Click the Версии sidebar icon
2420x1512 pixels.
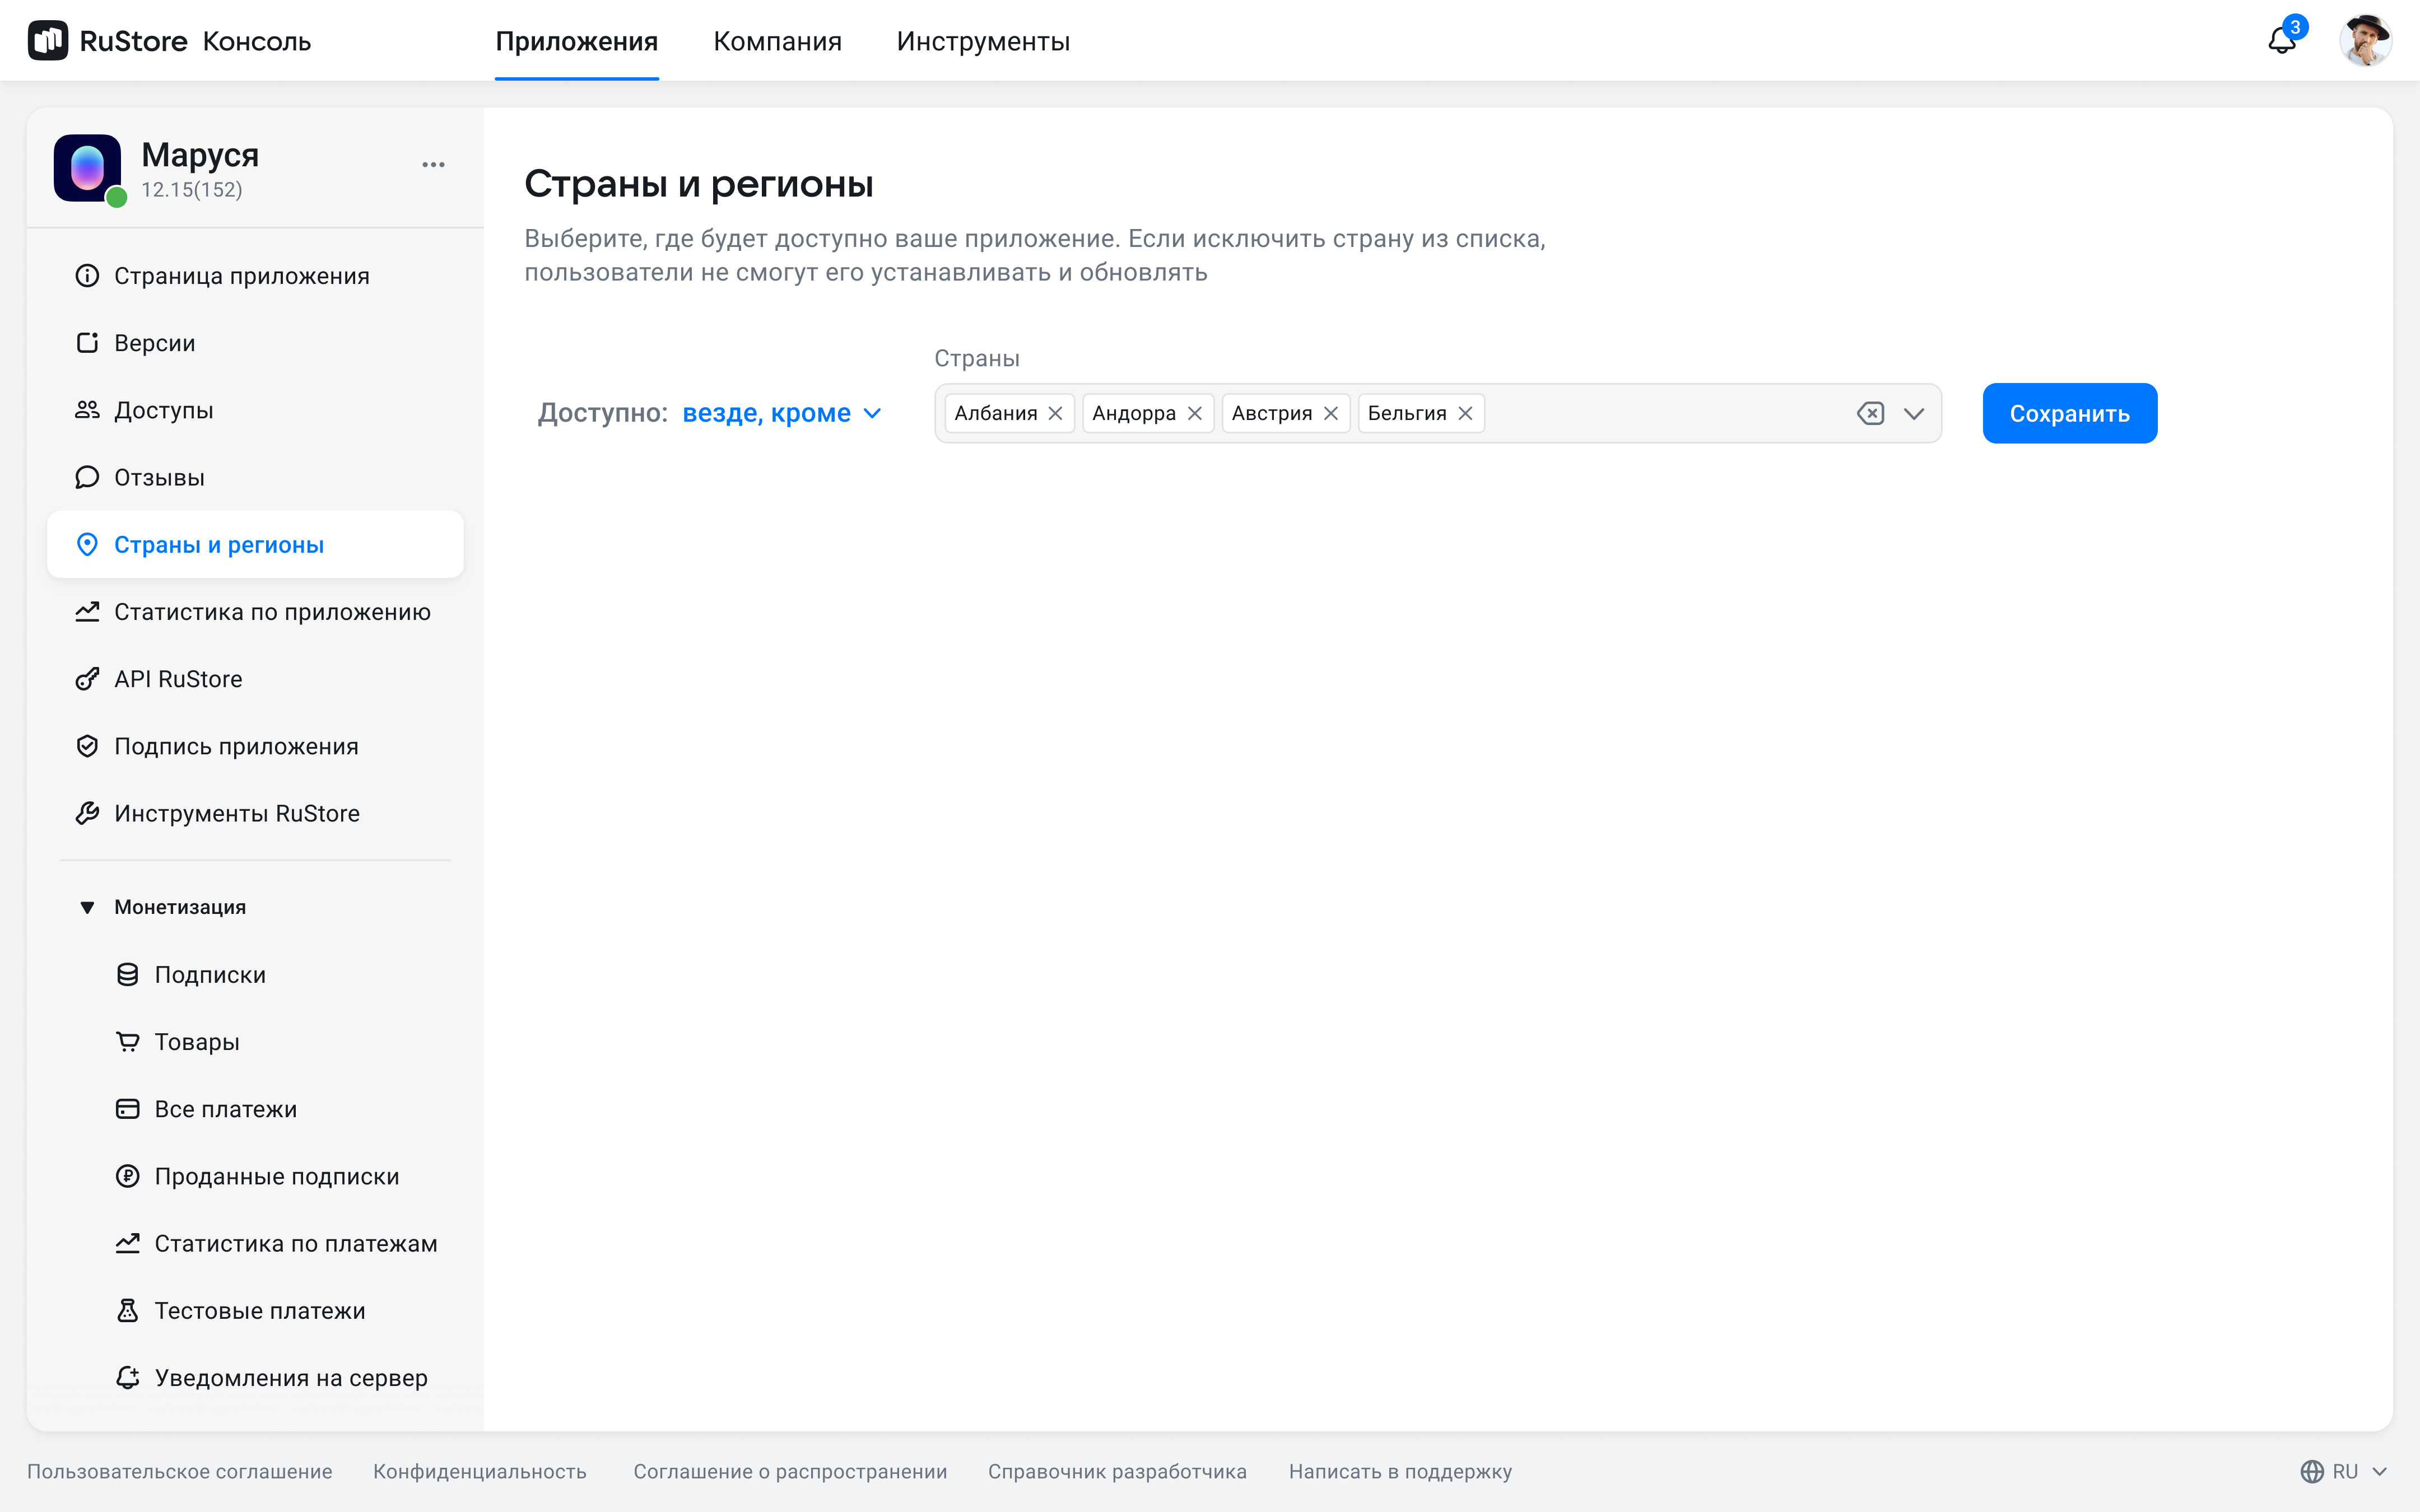click(x=87, y=343)
